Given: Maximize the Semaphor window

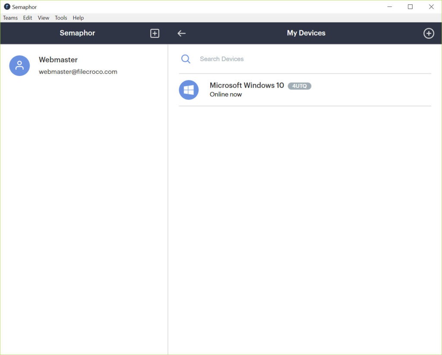Looking at the screenshot, I should click(410, 7).
